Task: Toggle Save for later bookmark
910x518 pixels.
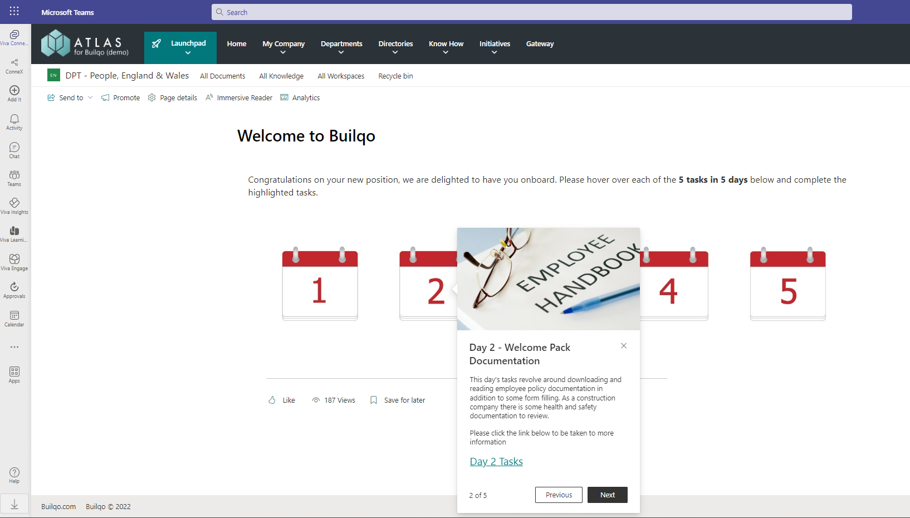Action: pyautogui.click(x=398, y=400)
